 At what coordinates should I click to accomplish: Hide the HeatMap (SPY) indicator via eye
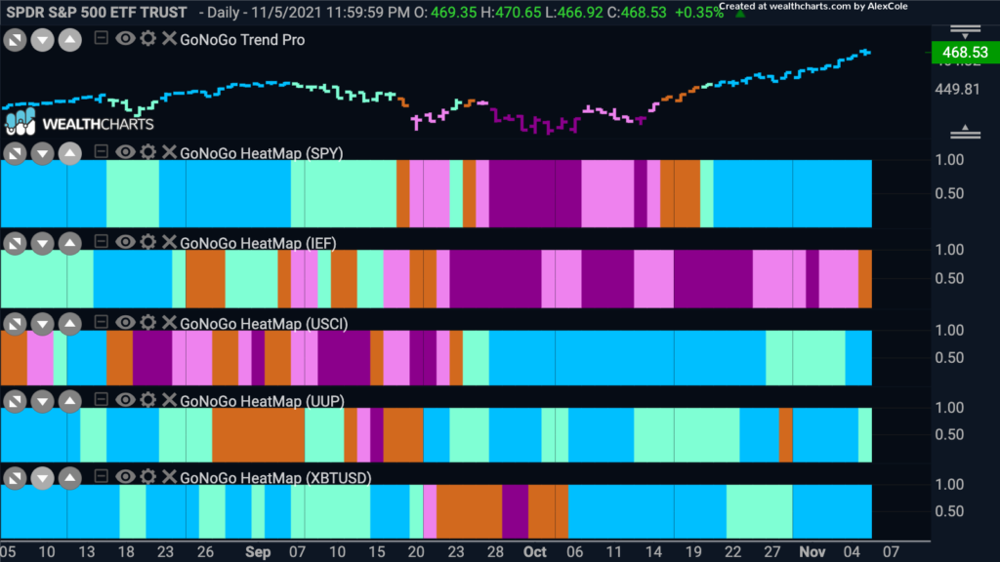pos(125,151)
